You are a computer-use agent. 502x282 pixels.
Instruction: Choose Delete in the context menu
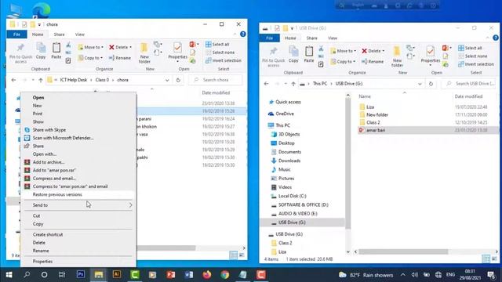38,242
